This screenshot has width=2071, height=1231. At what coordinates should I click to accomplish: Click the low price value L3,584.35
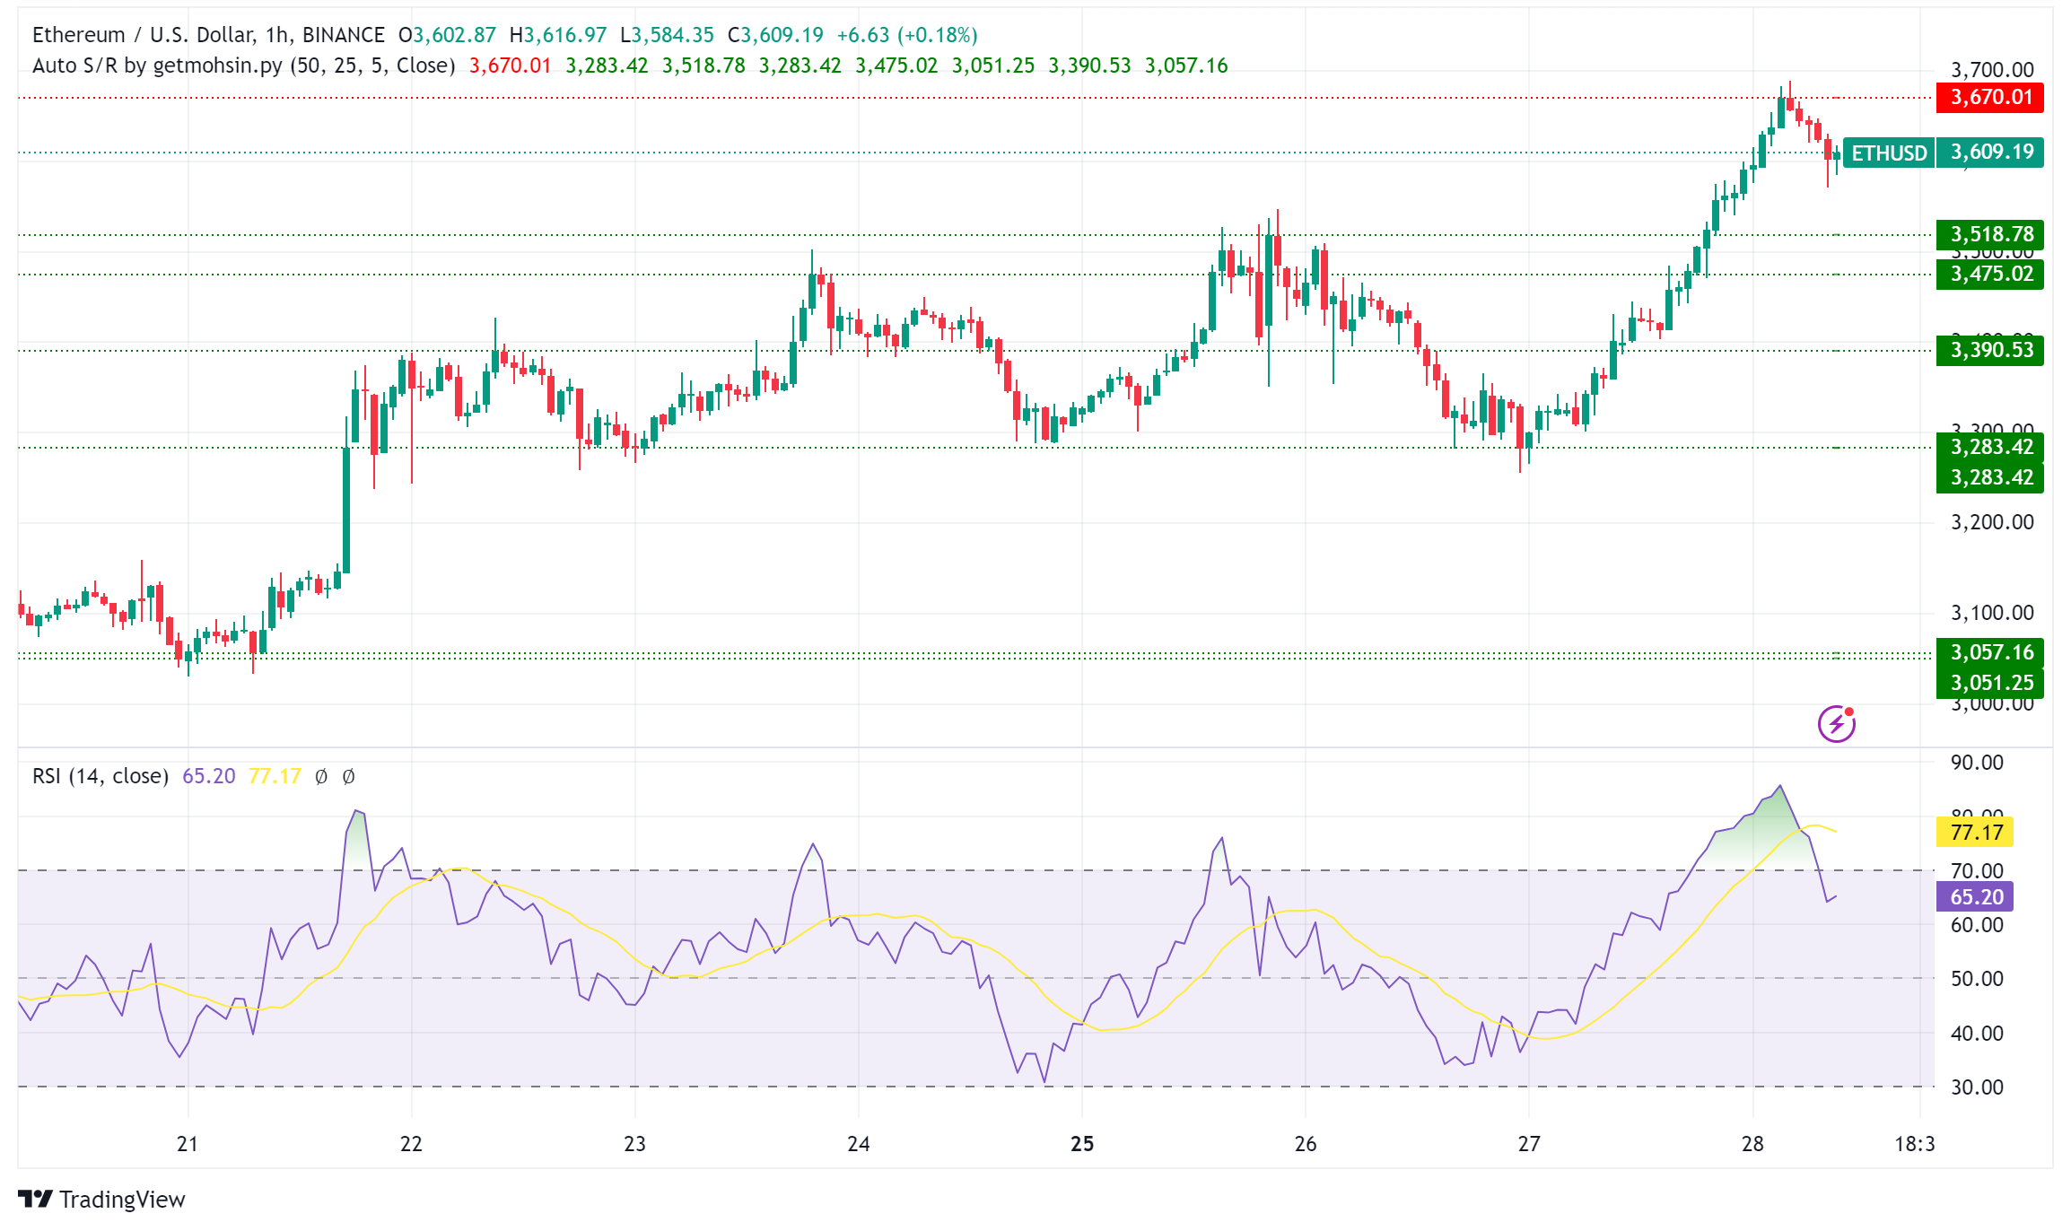[x=667, y=35]
